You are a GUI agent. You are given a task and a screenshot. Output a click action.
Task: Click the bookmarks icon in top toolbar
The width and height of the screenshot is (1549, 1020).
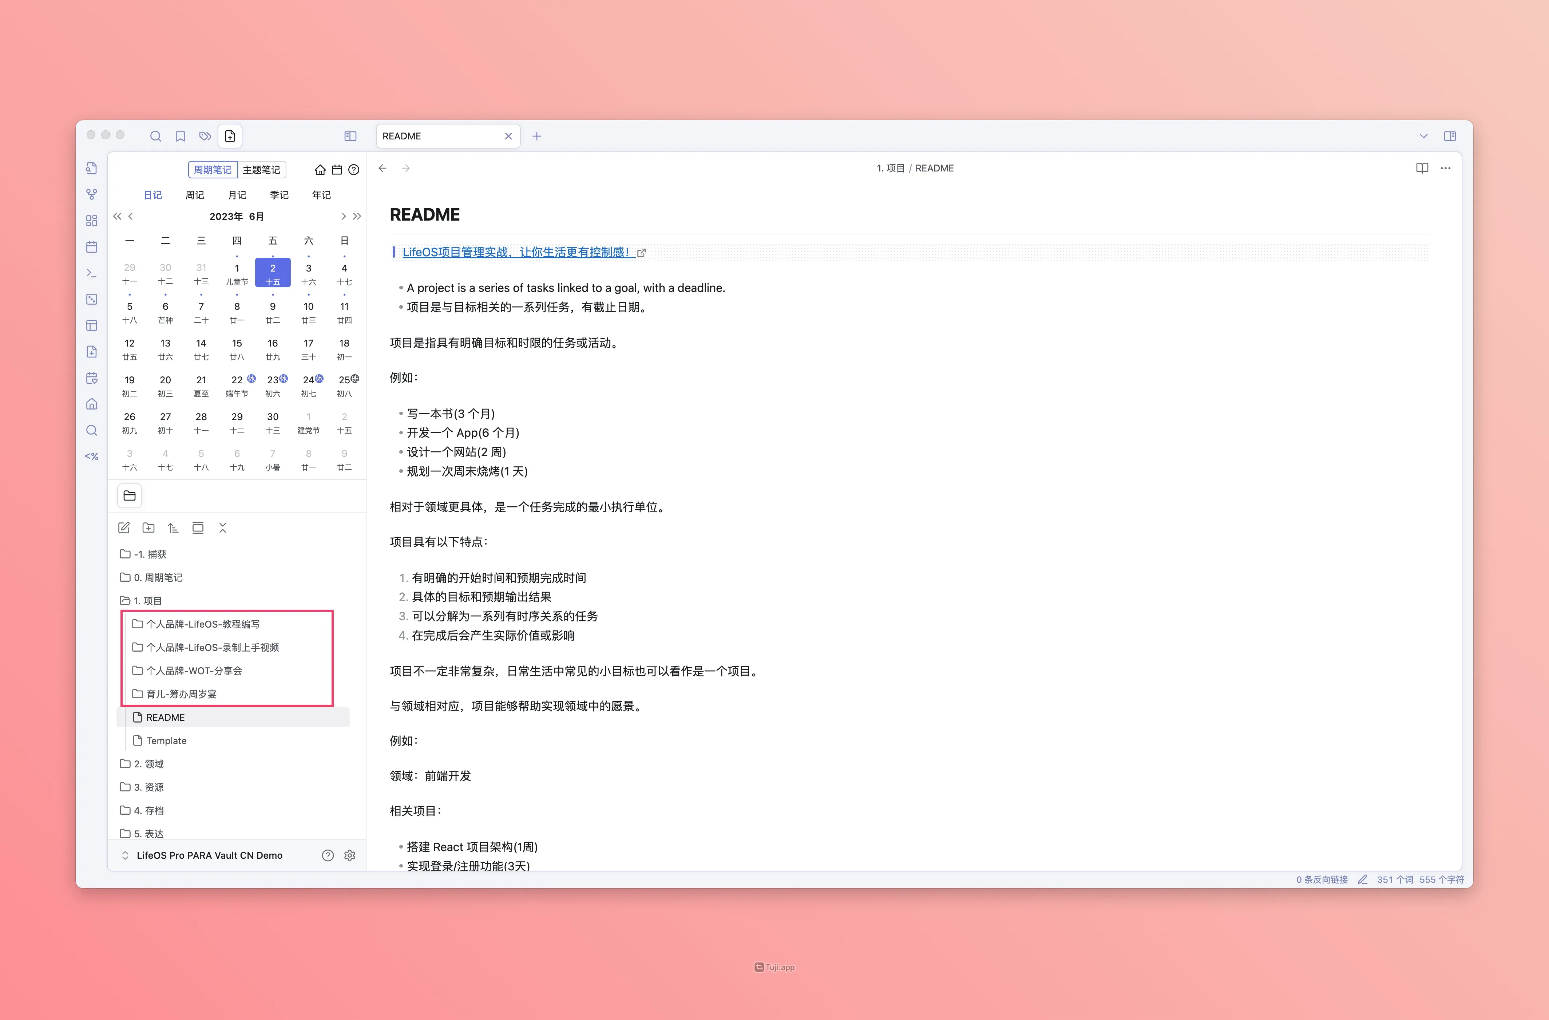tap(180, 136)
